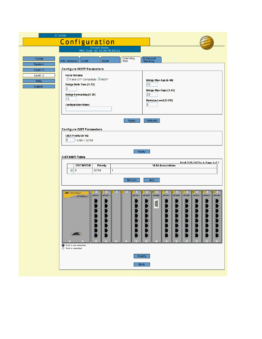Select the top port on slot 12 card

217,201
